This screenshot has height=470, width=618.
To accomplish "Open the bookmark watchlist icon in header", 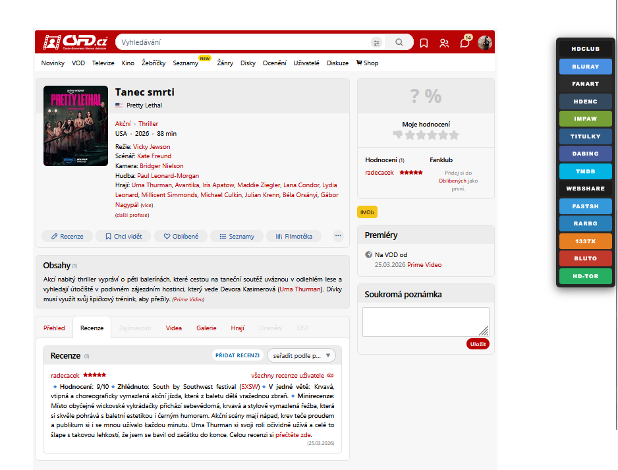I will point(424,43).
